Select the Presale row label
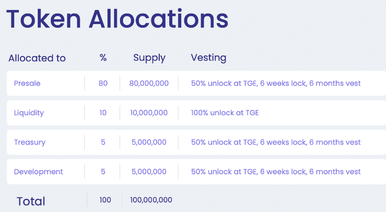Image resolution: width=386 pixels, height=212 pixels. tap(27, 83)
